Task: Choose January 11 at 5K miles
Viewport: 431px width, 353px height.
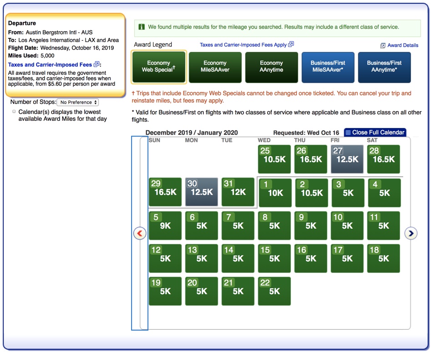Action: tap(384, 225)
